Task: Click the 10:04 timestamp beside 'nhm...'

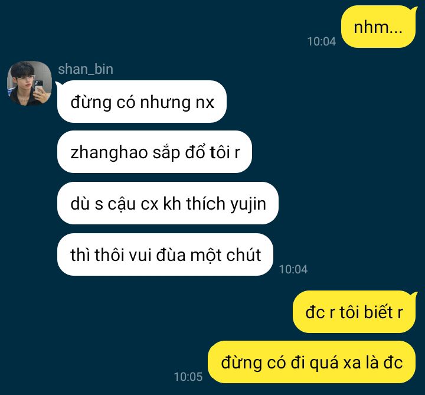Action: [x=322, y=41]
